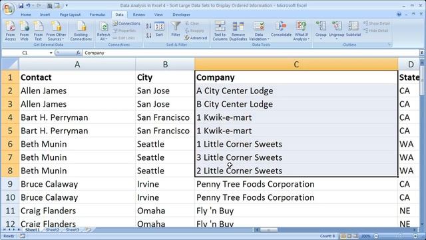Click the 200% zoom level text
Image resolution: width=426 pixels, height=240 pixels.
[x=365, y=236]
